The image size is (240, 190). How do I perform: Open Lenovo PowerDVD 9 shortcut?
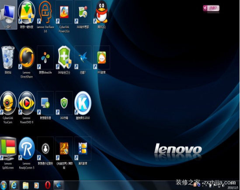click(27, 107)
